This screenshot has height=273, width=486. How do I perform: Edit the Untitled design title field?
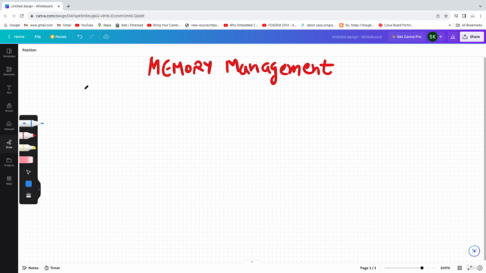click(357, 37)
